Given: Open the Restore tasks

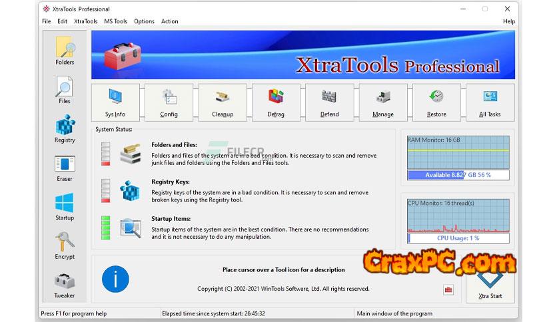Looking at the screenshot, I should [x=436, y=102].
